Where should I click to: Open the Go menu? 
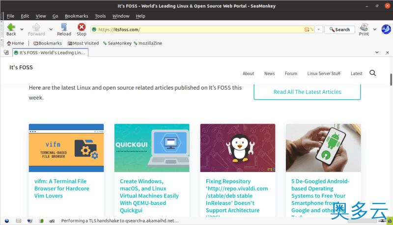point(55,16)
